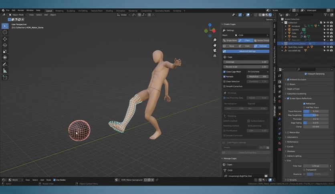Click the zoom view magnifier icon
Screen dimensions: 335x194
pyautogui.click(x=215, y=40)
